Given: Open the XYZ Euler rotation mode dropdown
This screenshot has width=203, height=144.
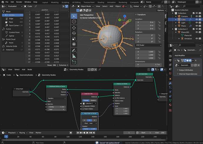Looking at the screenshot, I should [x=149, y=45].
